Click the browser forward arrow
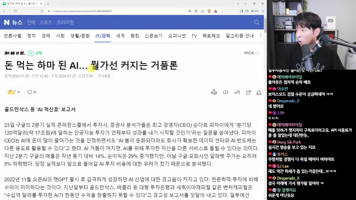The image size is (356, 200). point(10,11)
